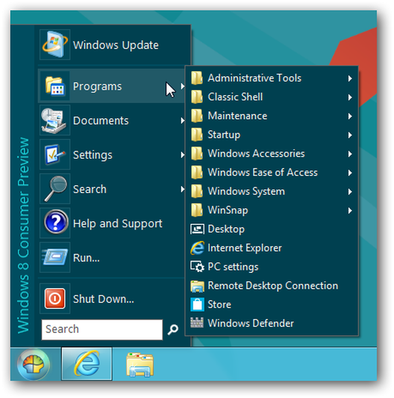
Task: Click the Documents stack icon
Action: coord(54,120)
